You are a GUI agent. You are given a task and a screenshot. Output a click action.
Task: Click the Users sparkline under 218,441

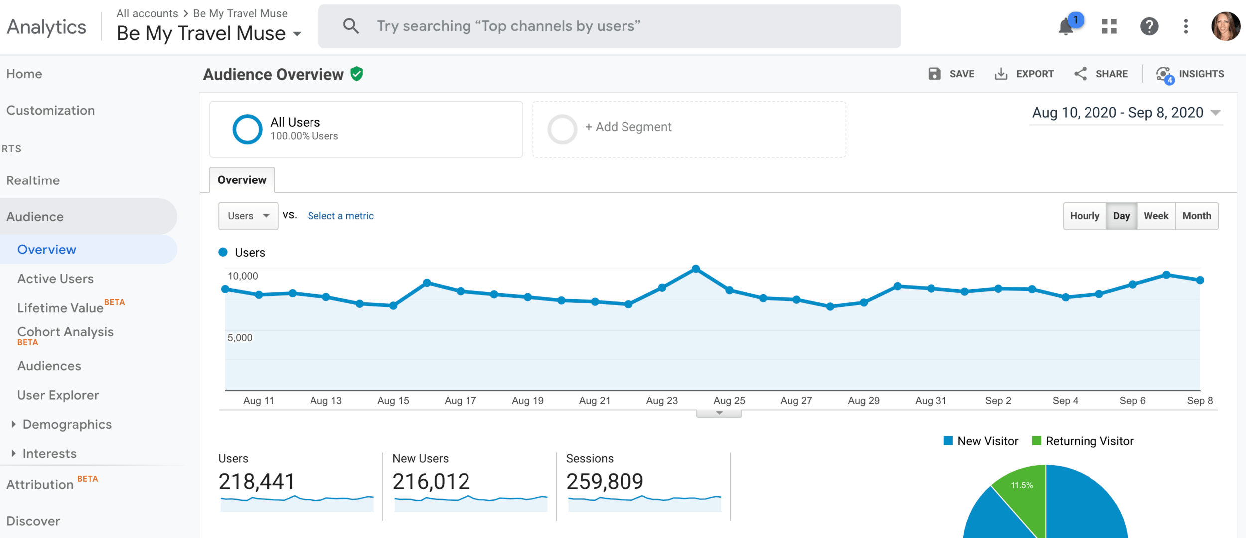[297, 503]
